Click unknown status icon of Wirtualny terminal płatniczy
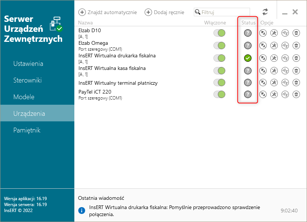 [248, 83]
